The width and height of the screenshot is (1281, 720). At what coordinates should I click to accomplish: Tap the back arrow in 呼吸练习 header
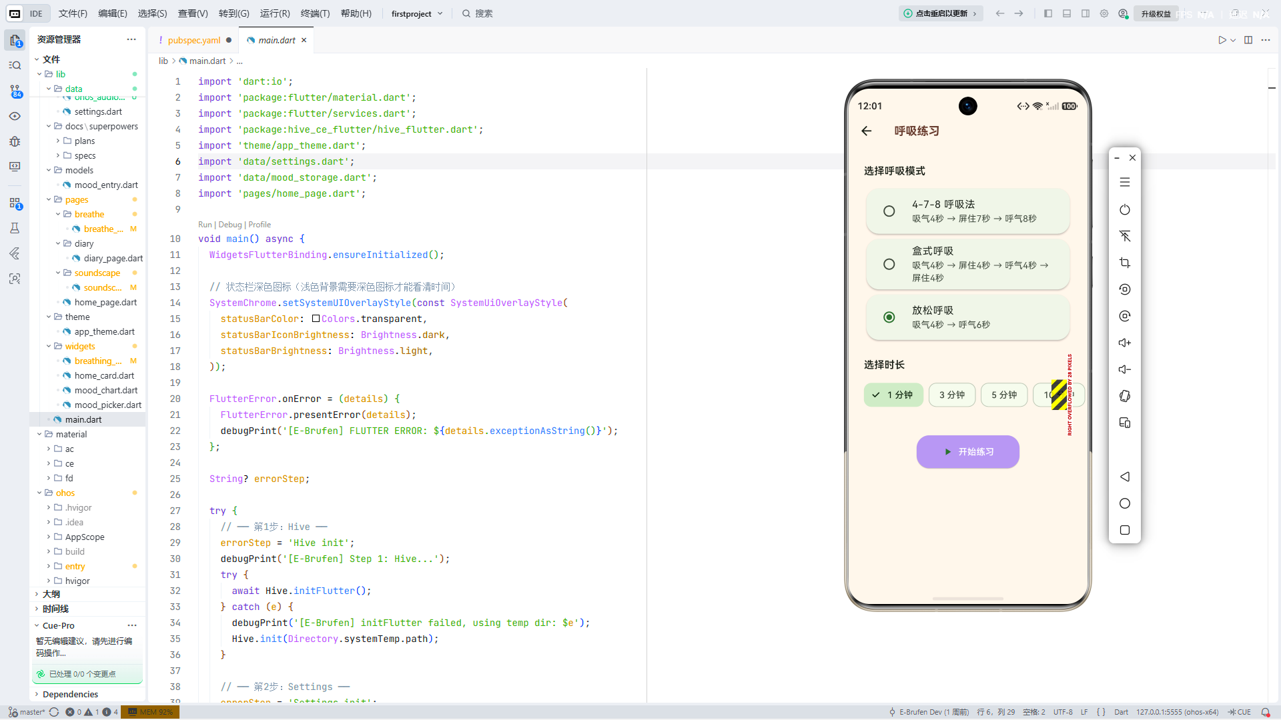click(867, 131)
